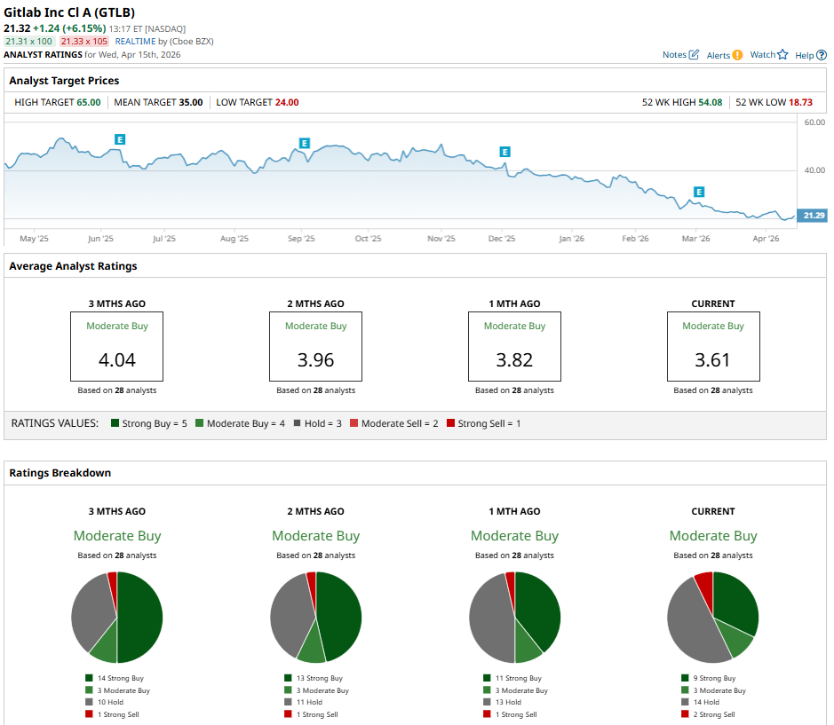Click the Help link text

click(804, 55)
